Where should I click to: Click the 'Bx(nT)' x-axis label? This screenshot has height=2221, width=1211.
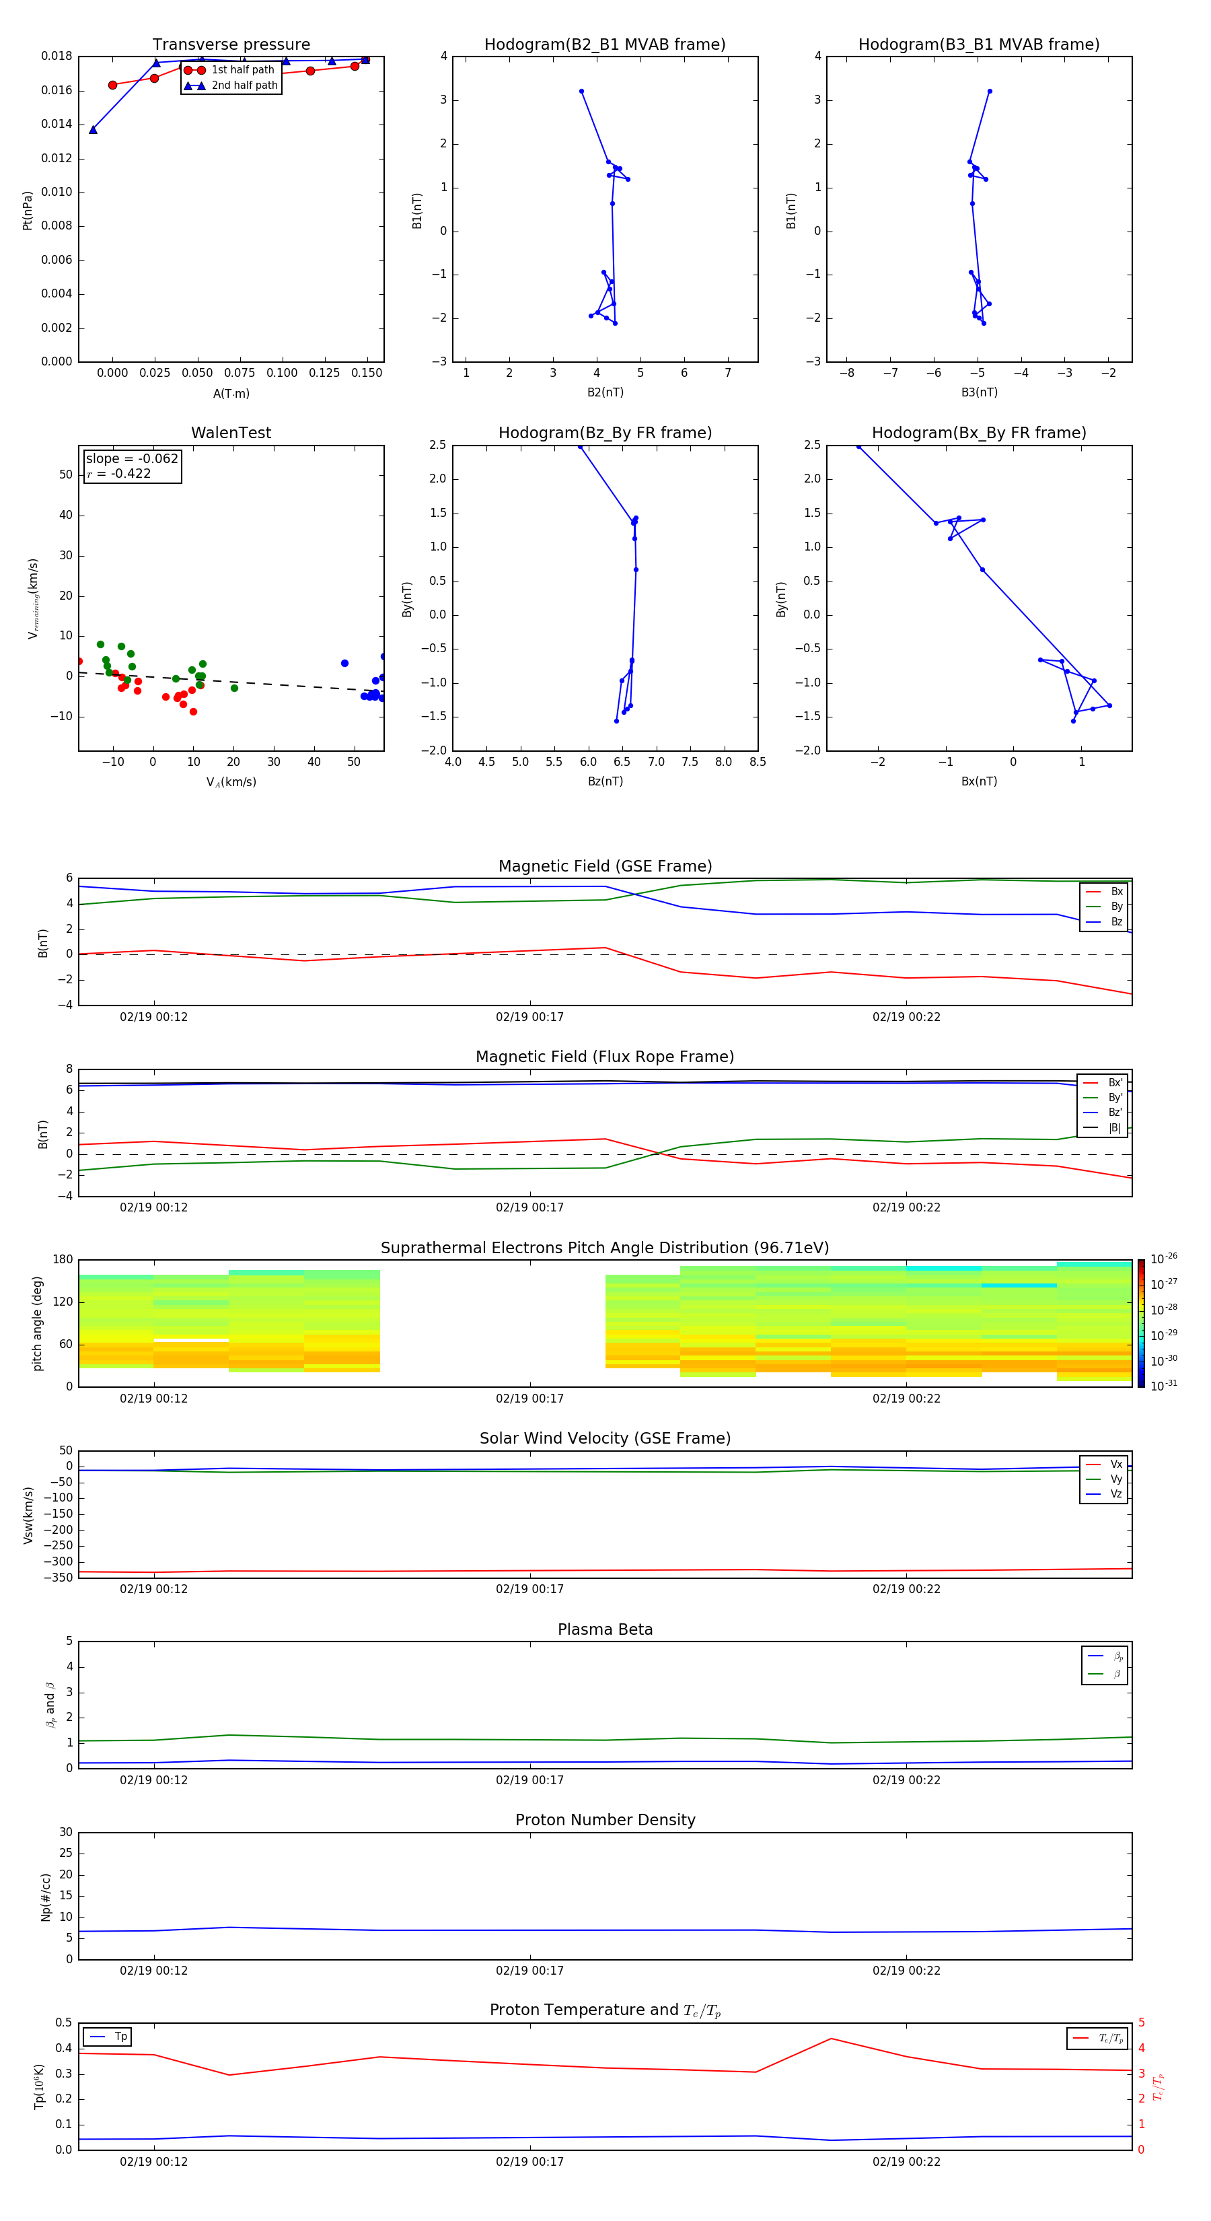click(x=979, y=781)
